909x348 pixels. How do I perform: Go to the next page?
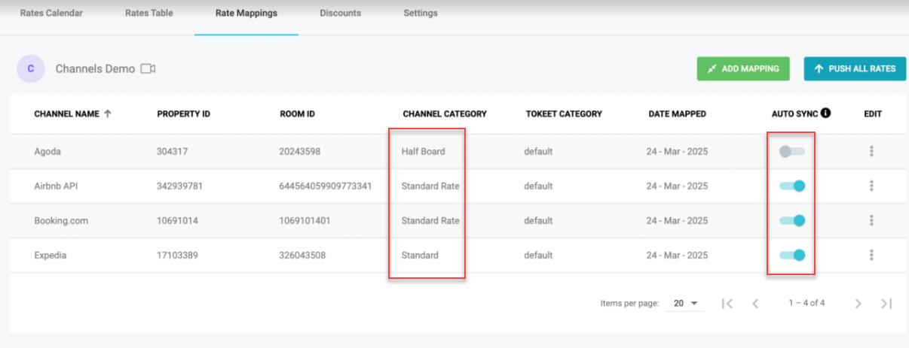tap(858, 303)
